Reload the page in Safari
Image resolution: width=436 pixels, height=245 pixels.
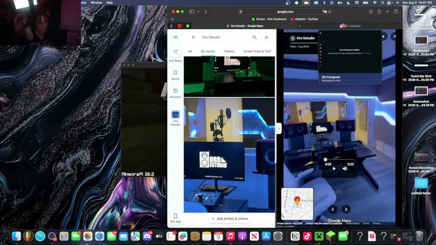pyautogui.click(x=330, y=12)
